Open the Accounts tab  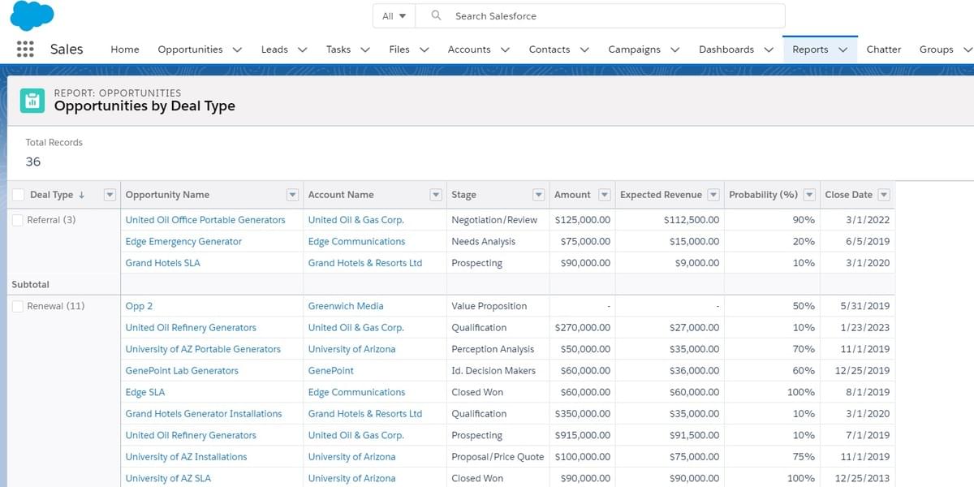[x=469, y=50]
